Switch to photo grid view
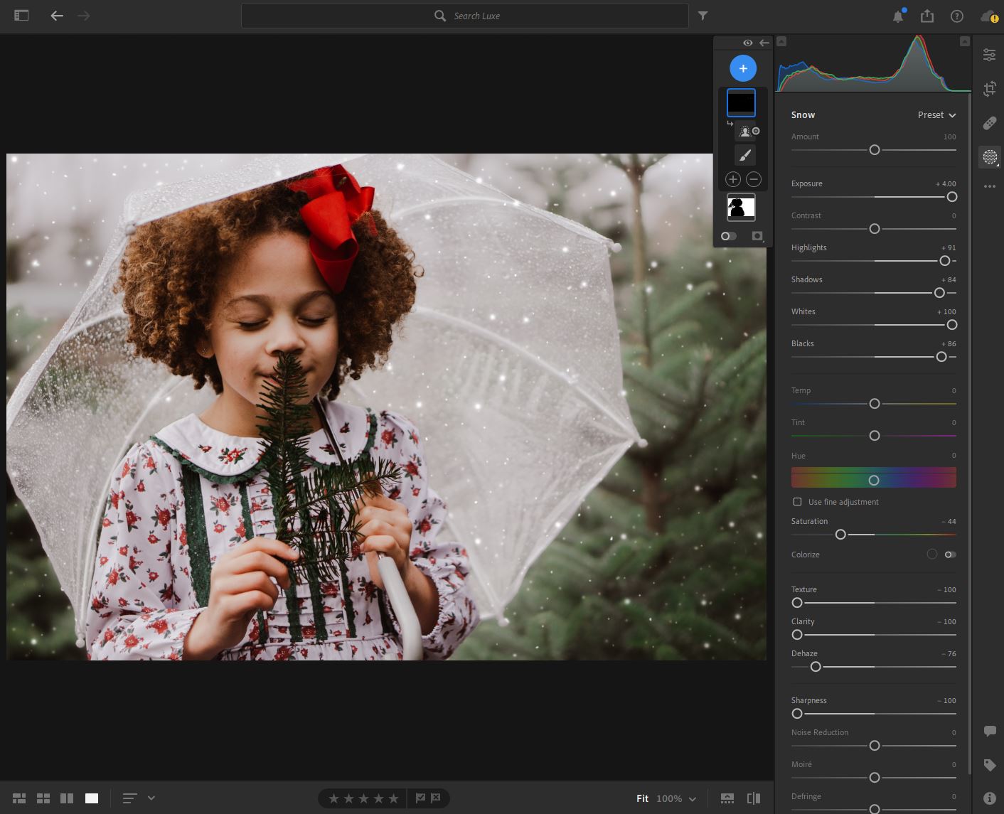The image size is (1004, 814). point(19,798)
